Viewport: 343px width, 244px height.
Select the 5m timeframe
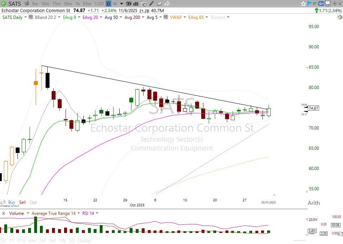point(35,4)
